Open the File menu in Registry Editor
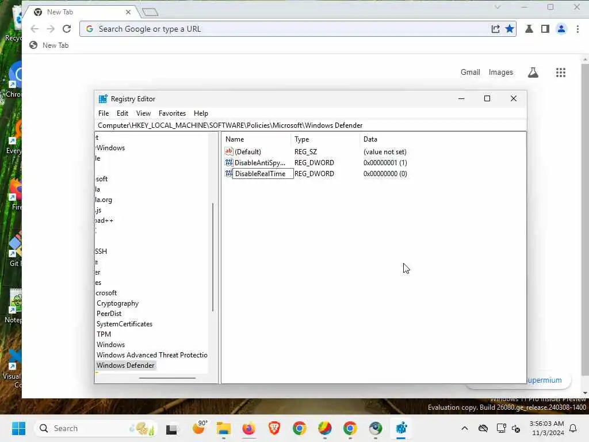The height and width of the screenshot is (442, 589). coord(104,113)
